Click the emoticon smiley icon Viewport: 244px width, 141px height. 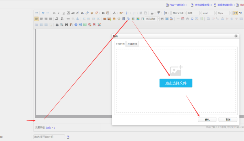pyautogui.click(x=114, y=19)
